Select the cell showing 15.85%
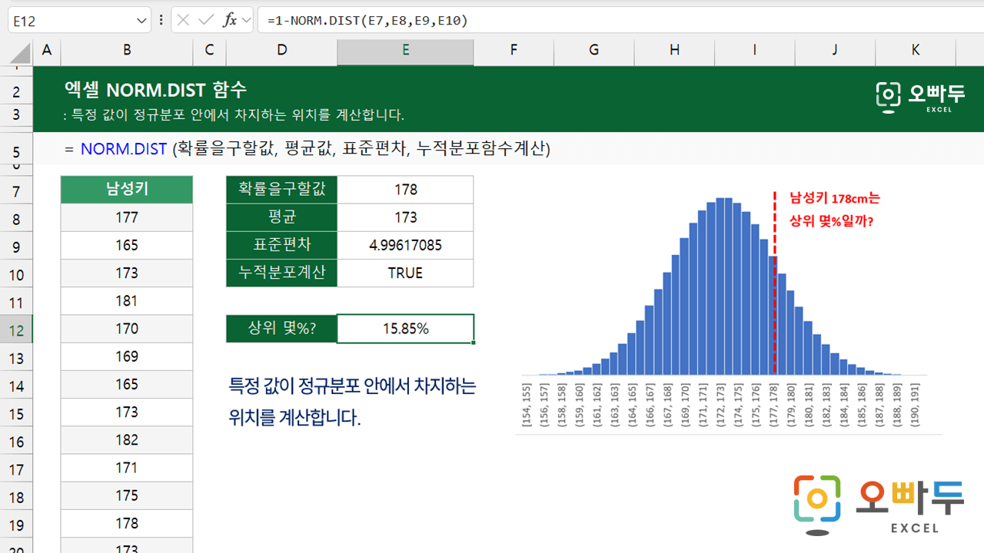The image size is (984, 553). coord(405,329)
